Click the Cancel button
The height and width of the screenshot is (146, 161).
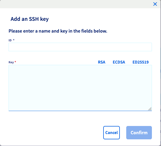(112, 133)
